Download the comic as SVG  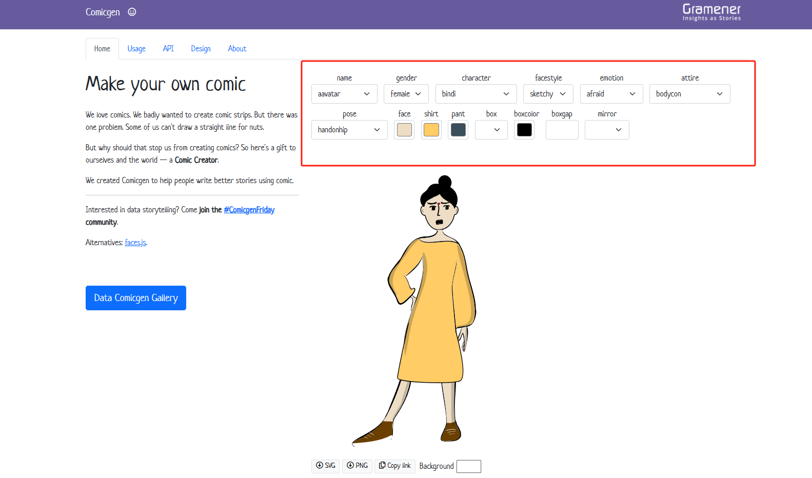click(325, 466)
